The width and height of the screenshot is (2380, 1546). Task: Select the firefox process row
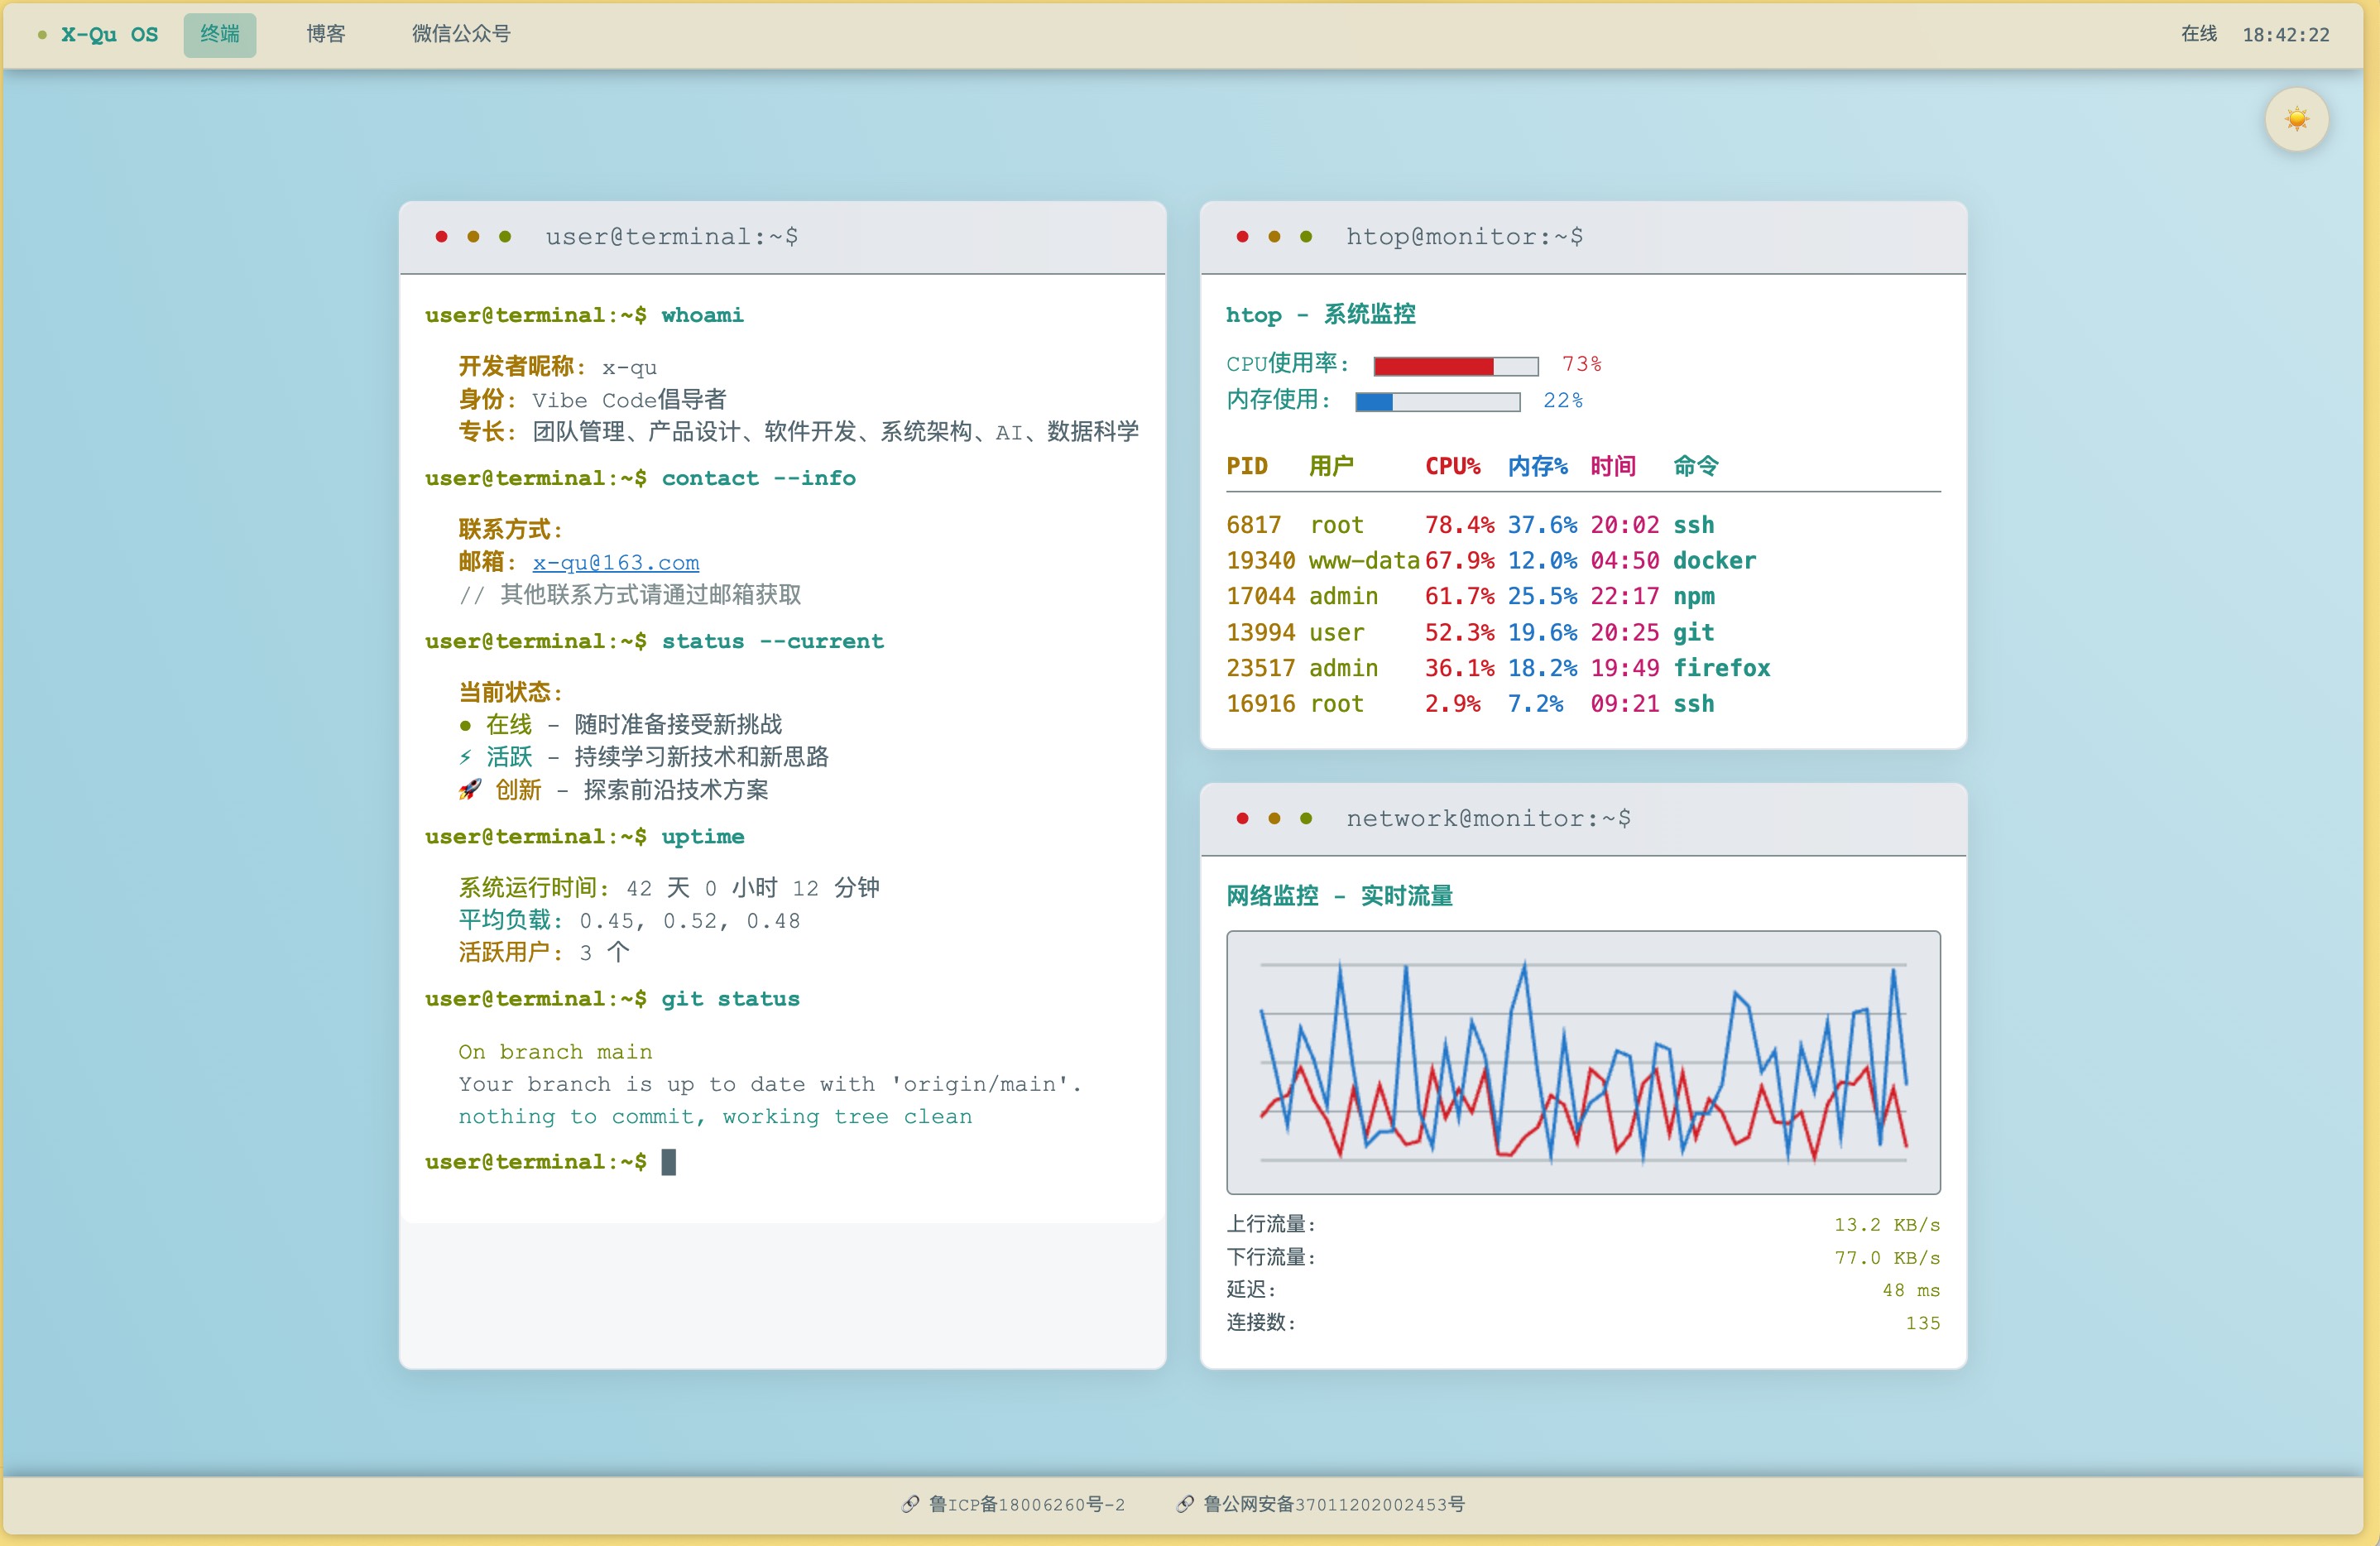(x=1583, y=668)
